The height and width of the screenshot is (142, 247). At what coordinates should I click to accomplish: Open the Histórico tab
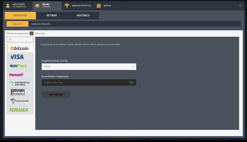(x=83, y=15)
